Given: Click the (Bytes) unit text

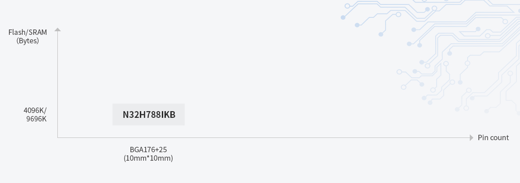Looking at the screenshot, I should coord(27,41).
